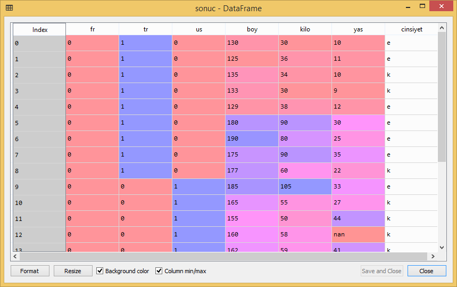Select yas cell with value 44
Viewport: 457px width, 287px height.
click(x=358, y=218)
